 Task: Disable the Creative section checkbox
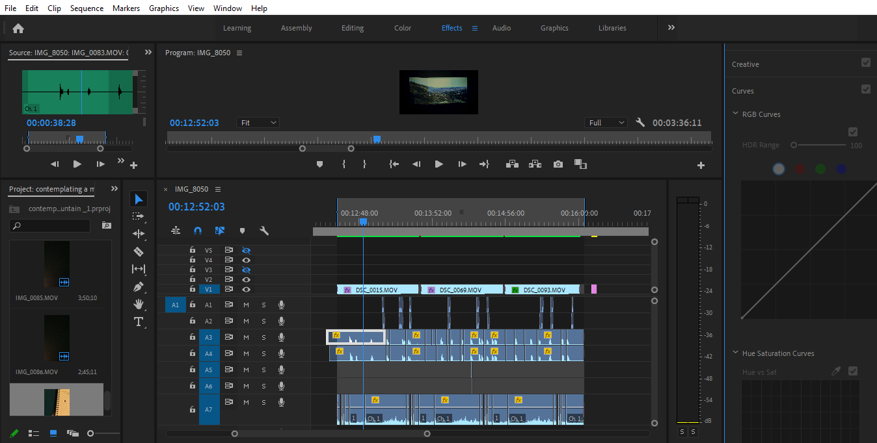click(865, 63)
